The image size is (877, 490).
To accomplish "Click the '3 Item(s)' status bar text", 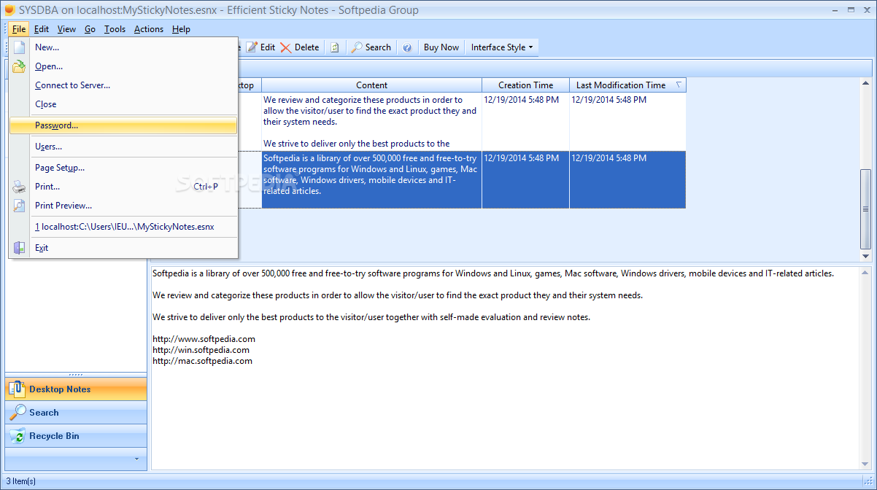I will (x=20, y=481).
